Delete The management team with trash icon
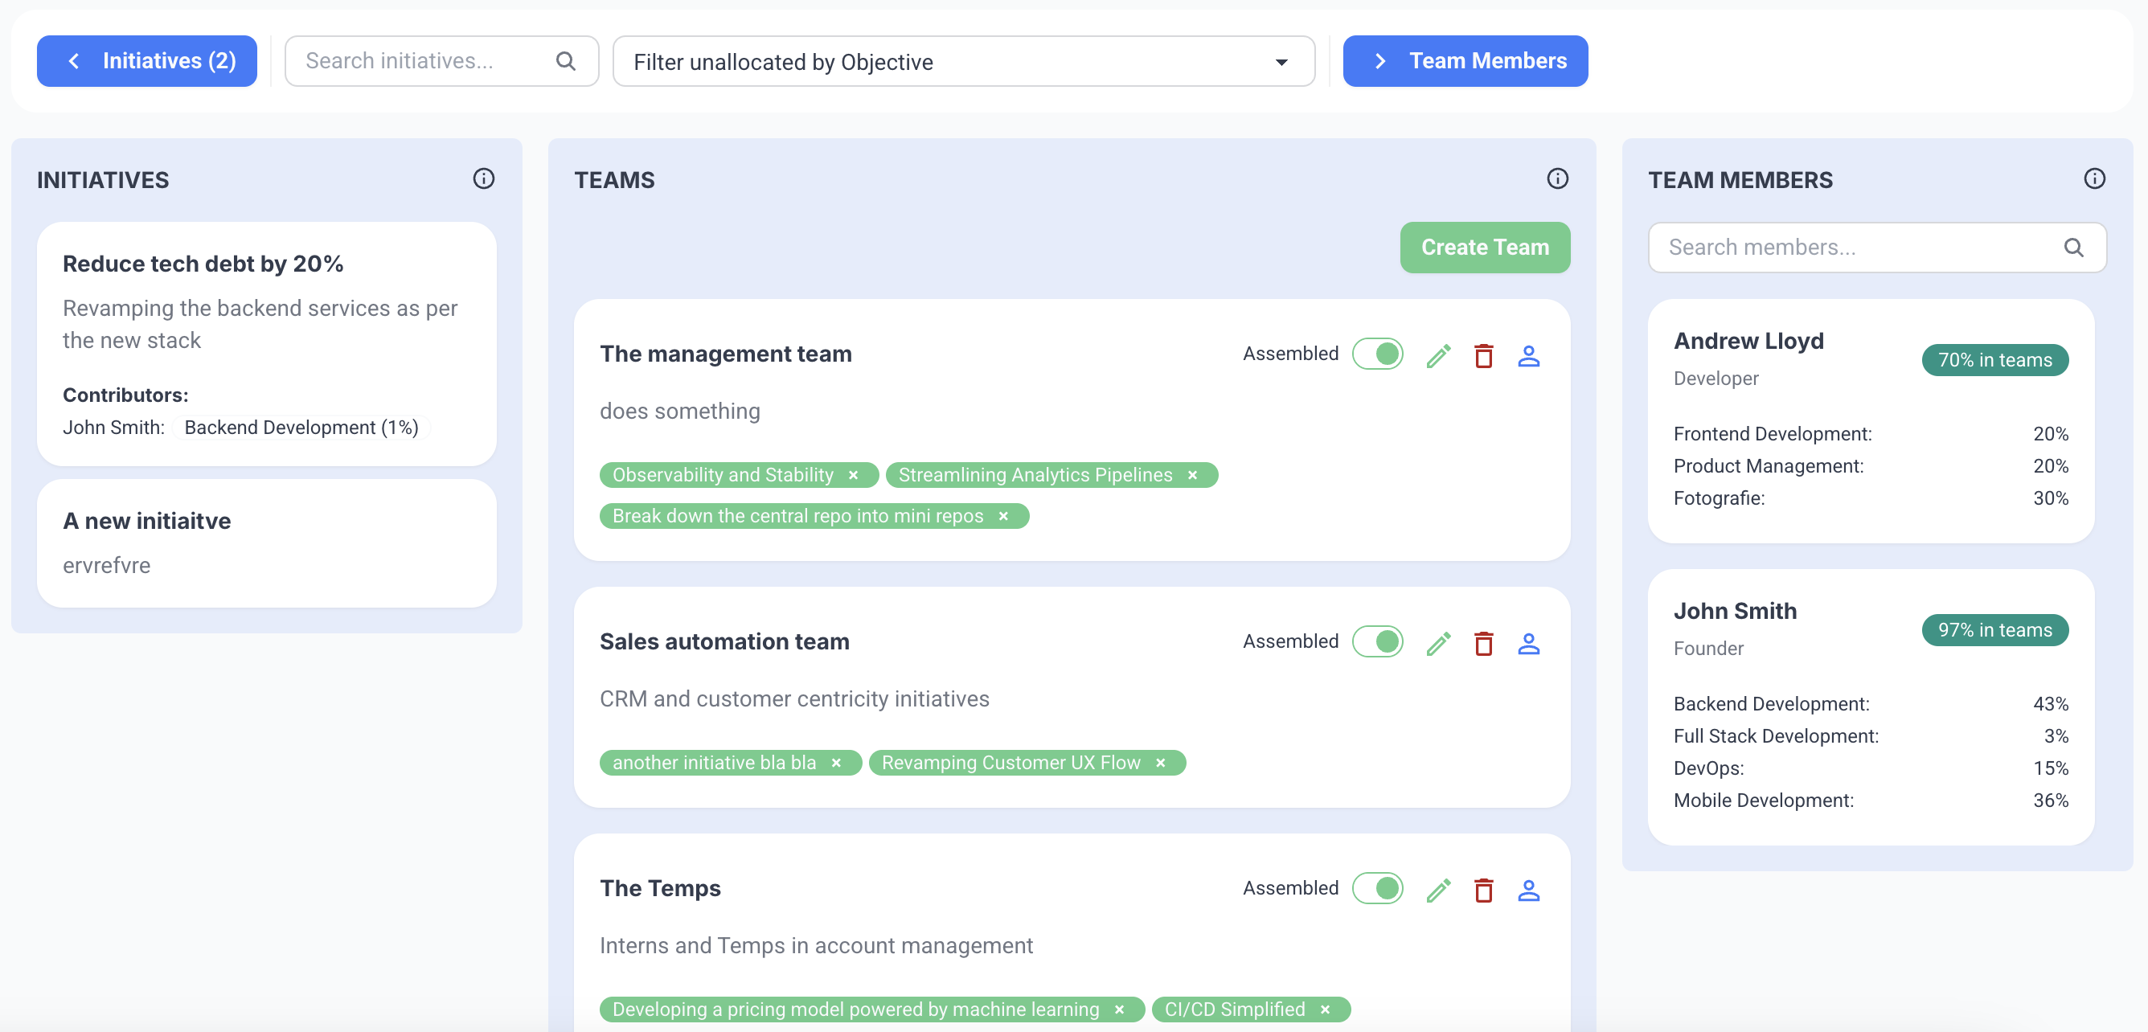 point(1482,356)
